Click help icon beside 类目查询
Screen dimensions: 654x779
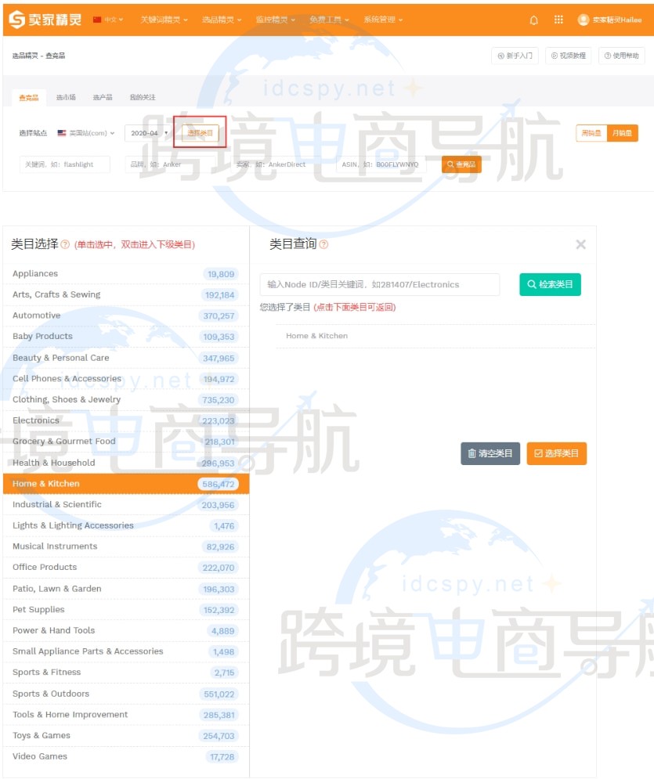coord(323,244)
